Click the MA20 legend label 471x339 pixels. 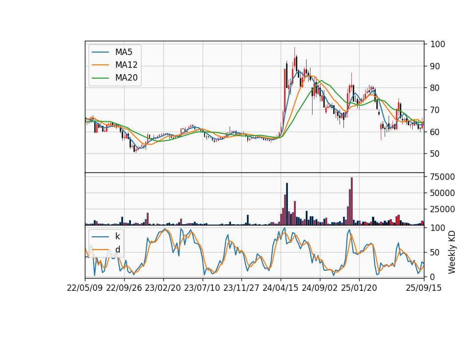[x=126, y=78]
